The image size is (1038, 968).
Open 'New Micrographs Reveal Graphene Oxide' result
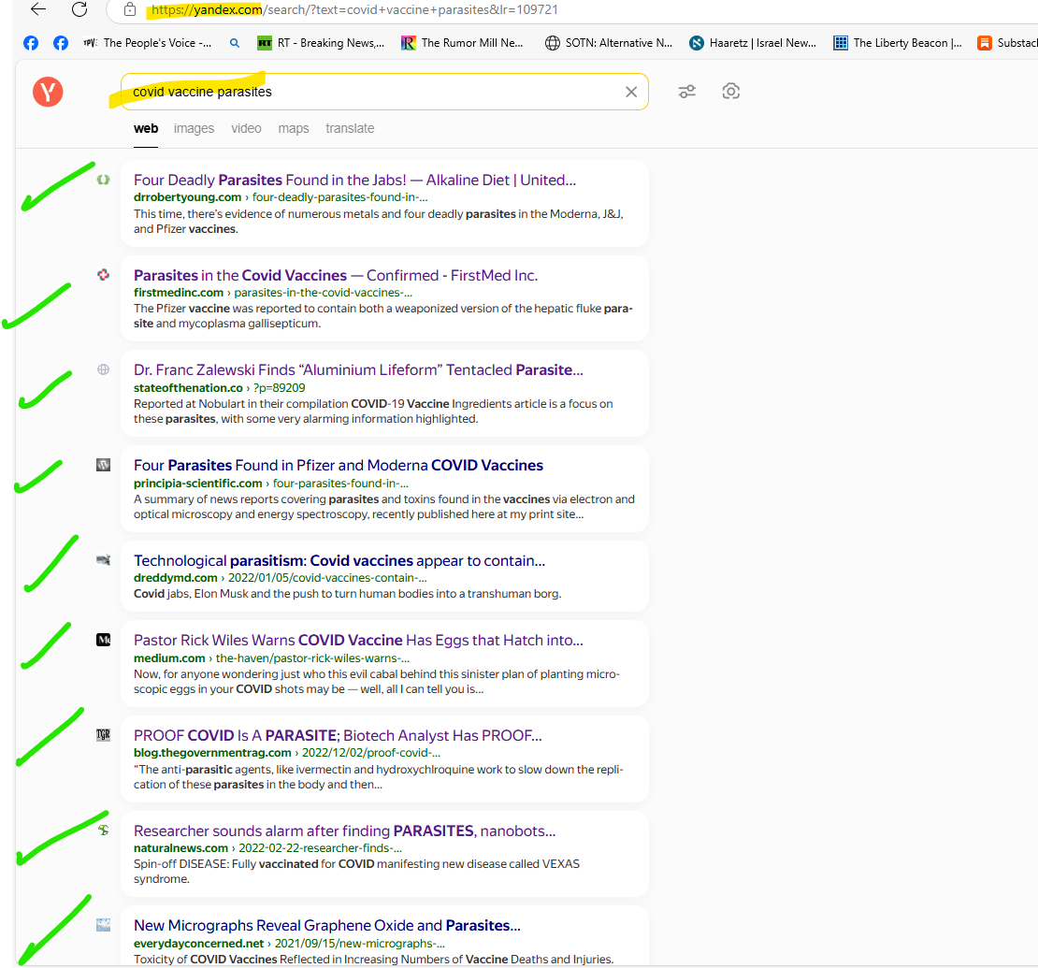click(x=327, y=926)
